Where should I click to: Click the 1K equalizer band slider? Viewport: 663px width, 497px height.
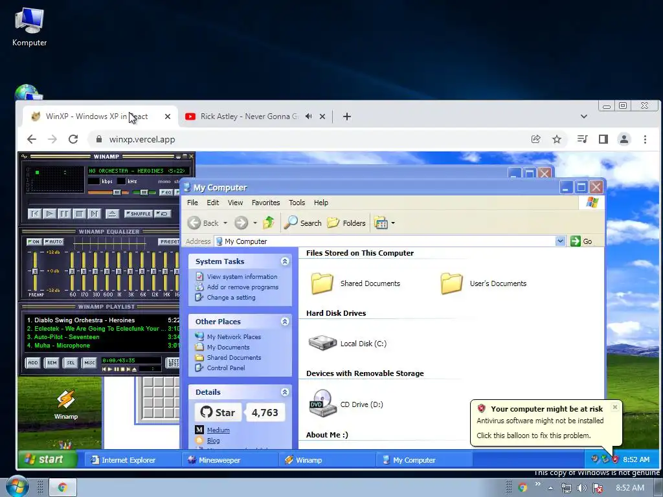point(119,271)
